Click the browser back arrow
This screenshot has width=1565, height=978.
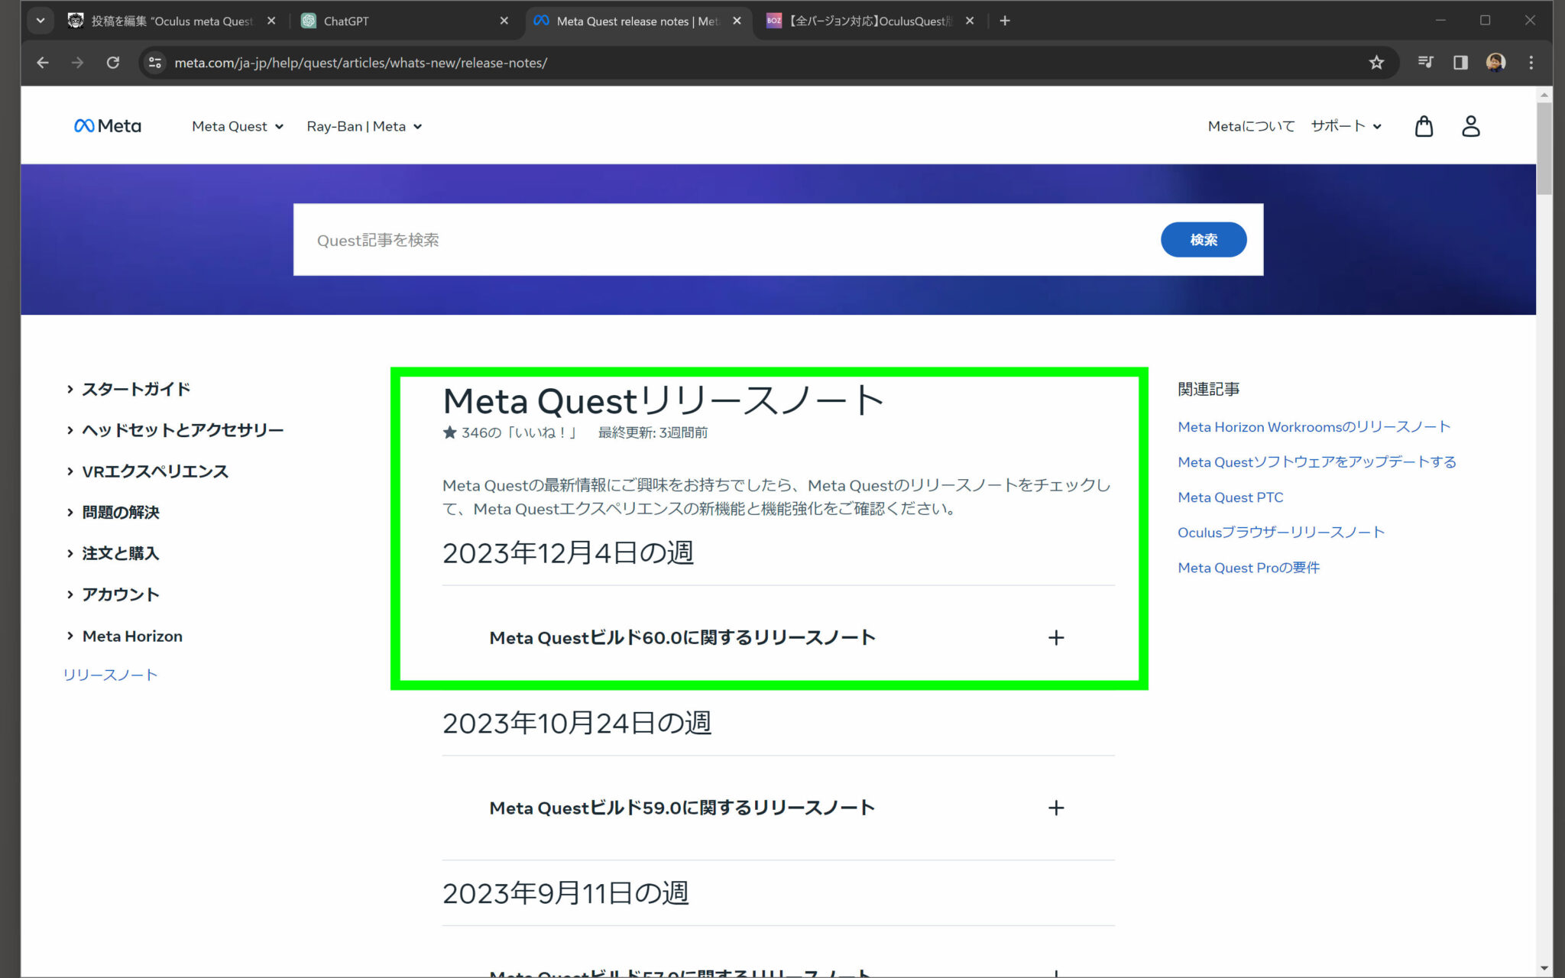42,63
